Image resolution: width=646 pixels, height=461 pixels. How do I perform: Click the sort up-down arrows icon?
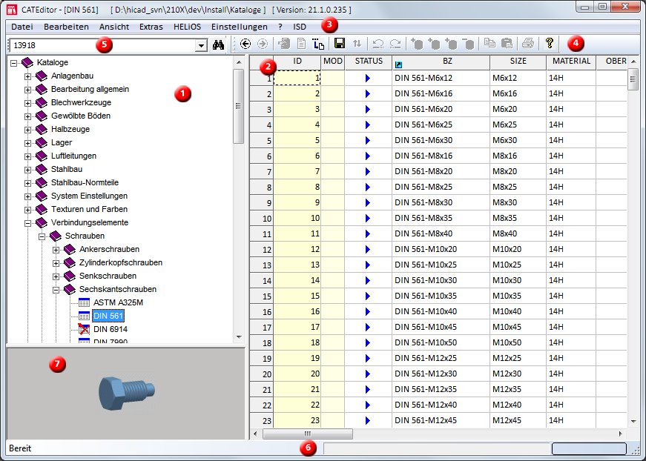point(357,44)
